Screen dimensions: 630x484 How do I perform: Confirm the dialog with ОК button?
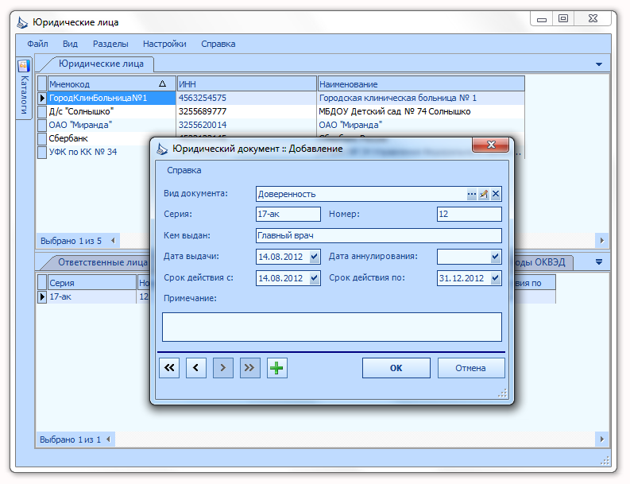pyautogui.click(x=396, y=368)
